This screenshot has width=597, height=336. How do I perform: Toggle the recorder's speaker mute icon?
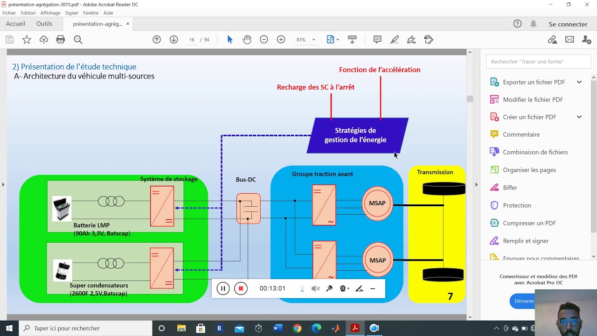click(316, 288)
